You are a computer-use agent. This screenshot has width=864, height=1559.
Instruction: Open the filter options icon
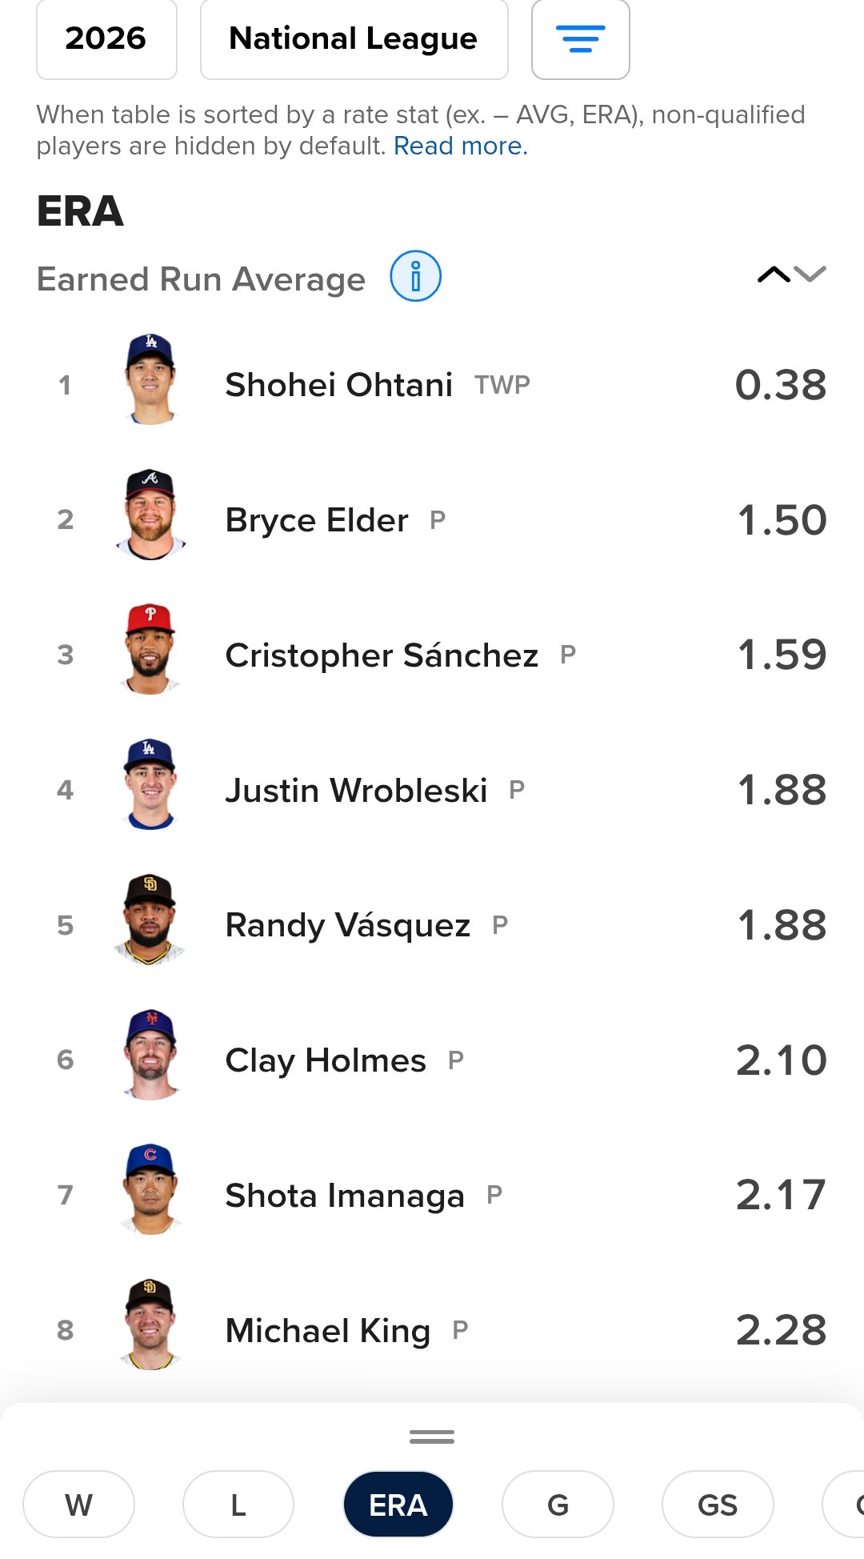click(x=580, y=39)
